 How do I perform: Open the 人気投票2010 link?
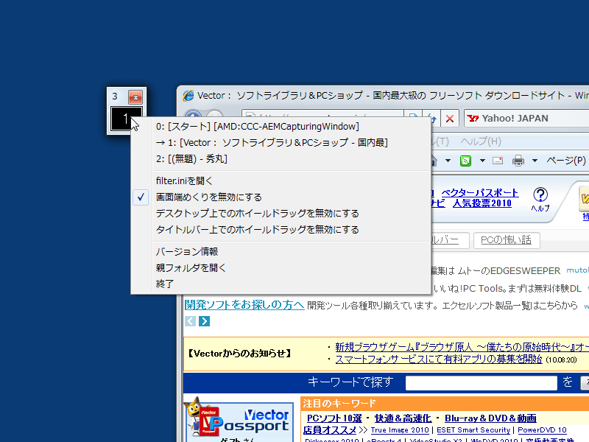tap(482, 203)
